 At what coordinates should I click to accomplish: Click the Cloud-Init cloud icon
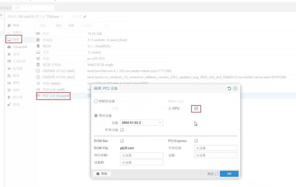(9, 47)
